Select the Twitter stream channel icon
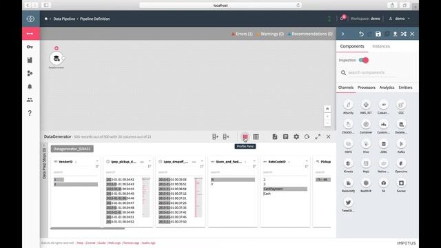This screenshot has width=441, height=248. click(x=348, y=203)
